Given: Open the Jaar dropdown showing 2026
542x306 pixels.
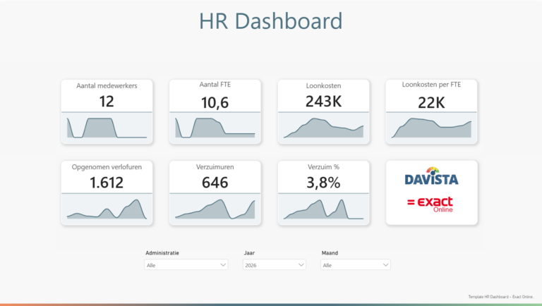Looking at the screenshot, I should point(274,265).
